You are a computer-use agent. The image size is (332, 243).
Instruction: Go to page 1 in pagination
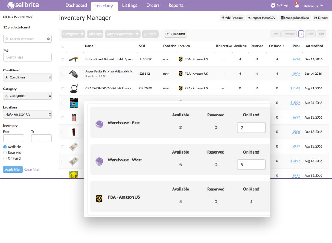pos(301,34)
